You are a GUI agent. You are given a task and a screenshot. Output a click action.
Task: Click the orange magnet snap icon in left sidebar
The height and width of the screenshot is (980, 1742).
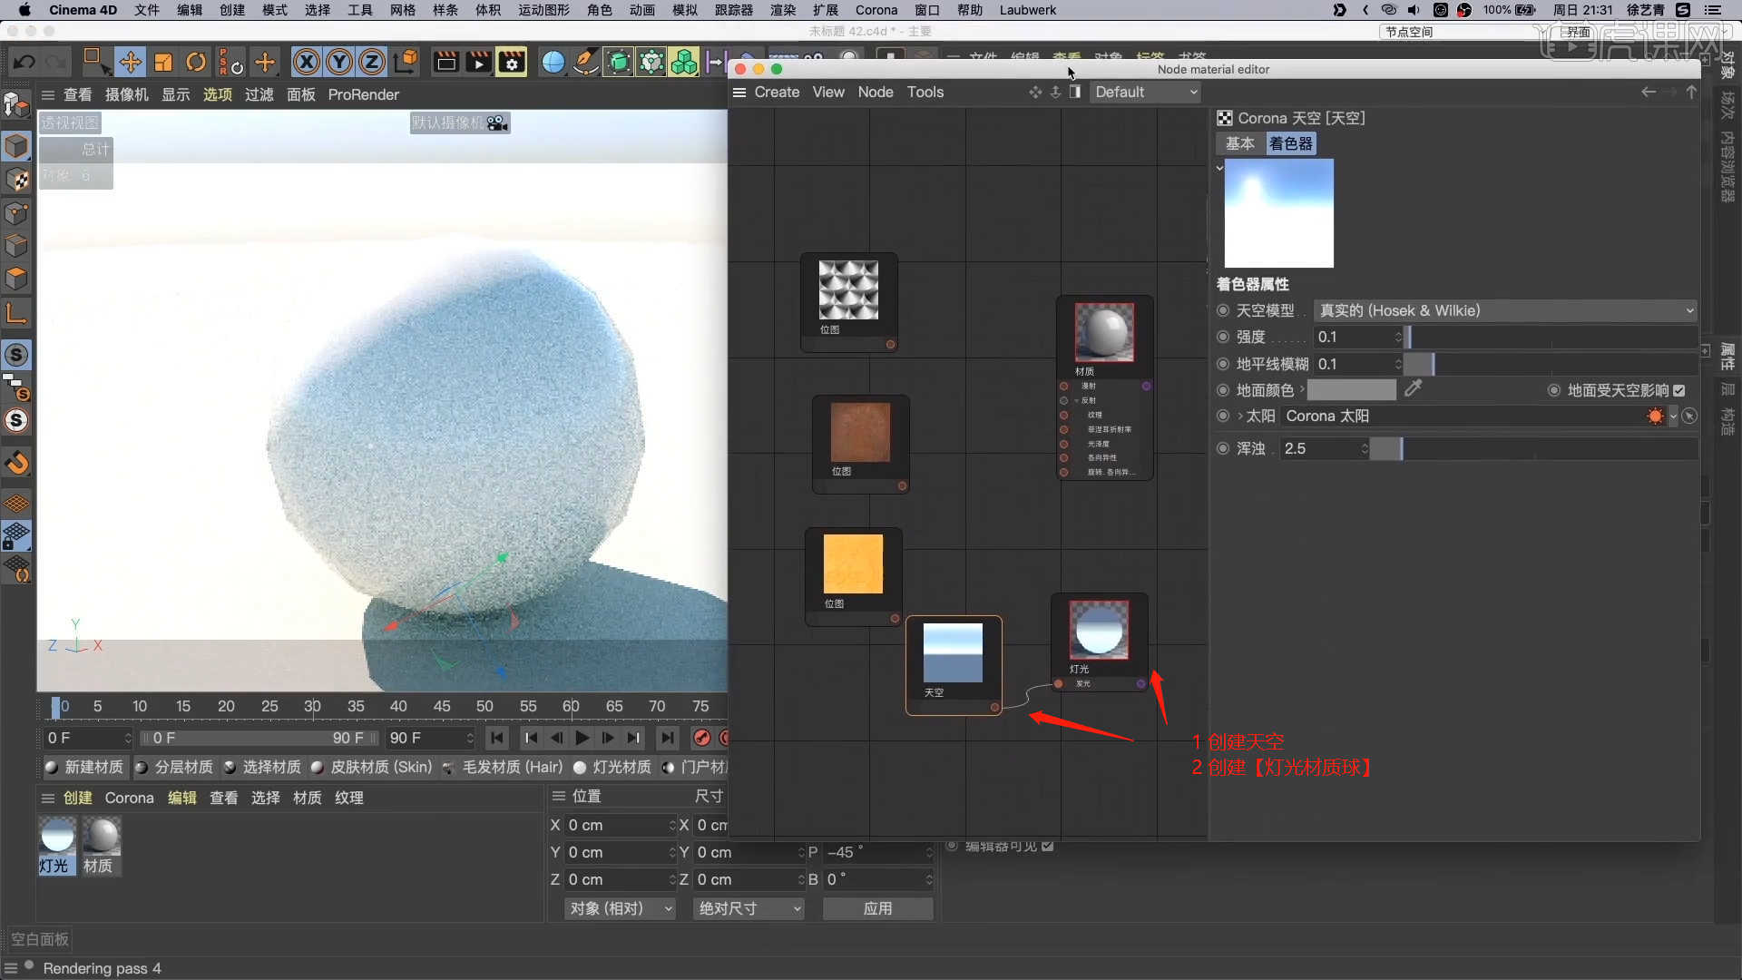click(16, 462)
